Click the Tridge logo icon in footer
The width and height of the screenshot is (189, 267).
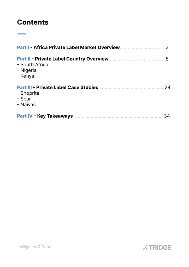[145, 247]
